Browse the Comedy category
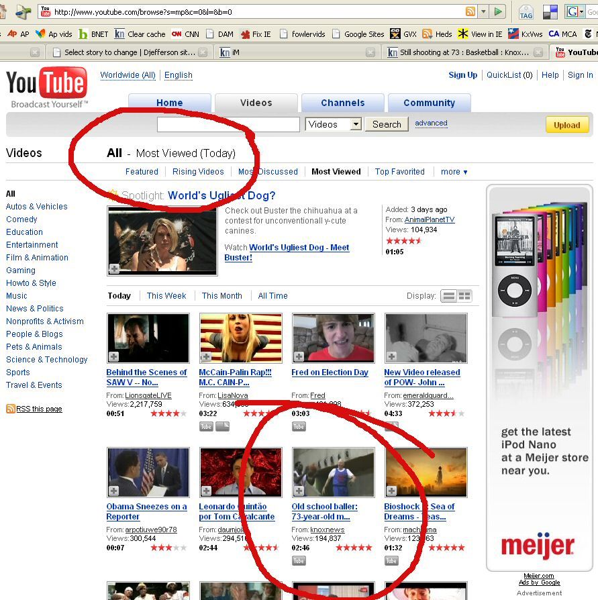 (21, 219)
